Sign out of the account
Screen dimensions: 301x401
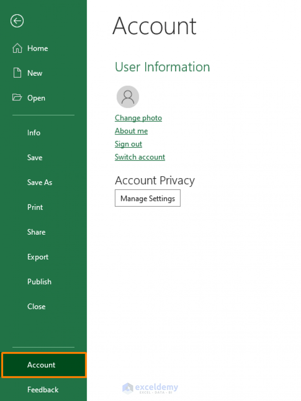point(128,144)
